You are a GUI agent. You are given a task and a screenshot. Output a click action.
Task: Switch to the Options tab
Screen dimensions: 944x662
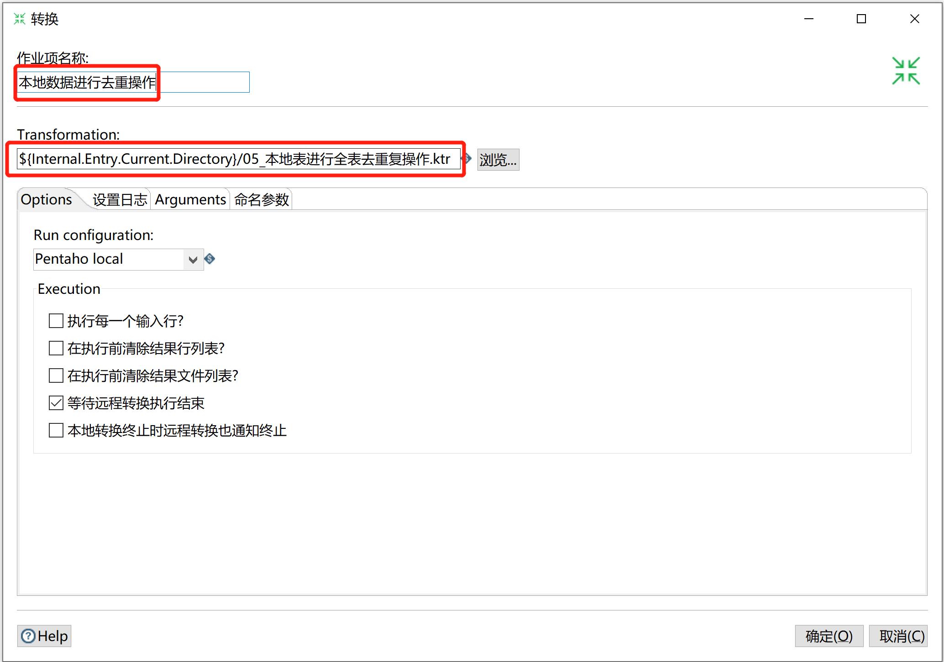[x=47, y=199]
